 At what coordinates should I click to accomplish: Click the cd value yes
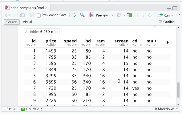135,88
